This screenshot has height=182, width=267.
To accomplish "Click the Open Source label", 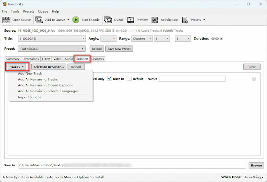I will coord(21,20).
